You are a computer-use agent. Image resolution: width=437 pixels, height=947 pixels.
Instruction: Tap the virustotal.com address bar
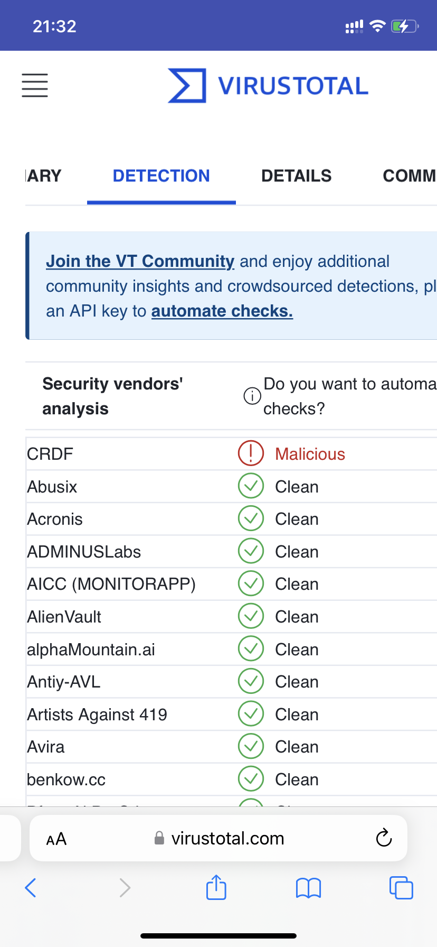tap(227, 838)
